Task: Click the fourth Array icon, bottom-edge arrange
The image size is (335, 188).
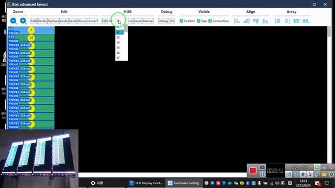Action: pyautogui.click(x=306, y=21)
